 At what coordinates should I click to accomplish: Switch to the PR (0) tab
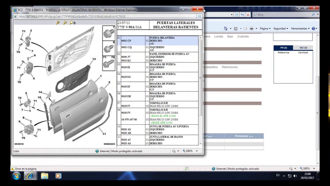point(283,48)
